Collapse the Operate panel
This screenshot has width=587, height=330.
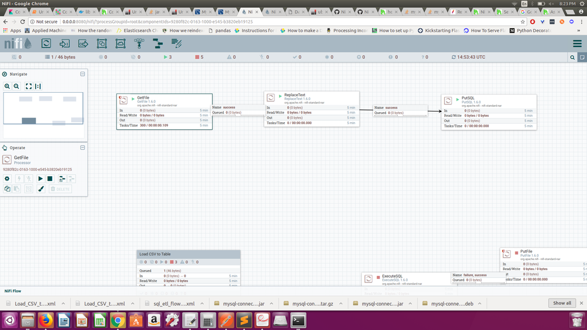(83, 148)
